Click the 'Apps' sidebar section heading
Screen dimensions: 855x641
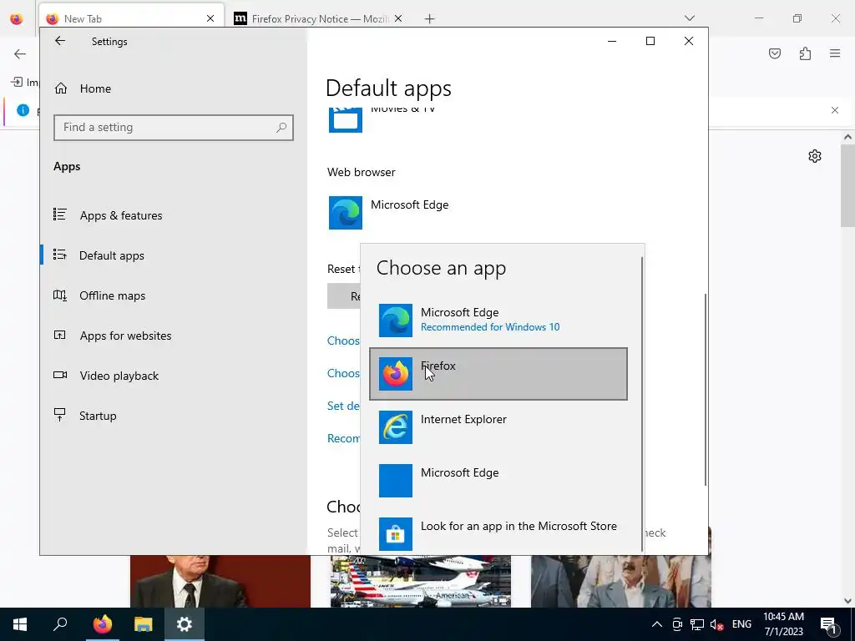[x=67, y=166]
